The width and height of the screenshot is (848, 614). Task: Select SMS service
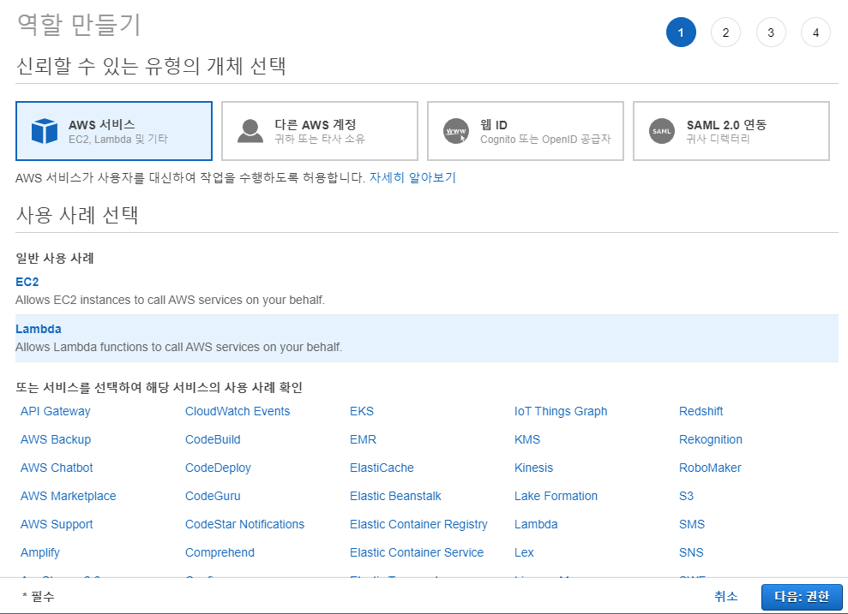coord(692,524)
